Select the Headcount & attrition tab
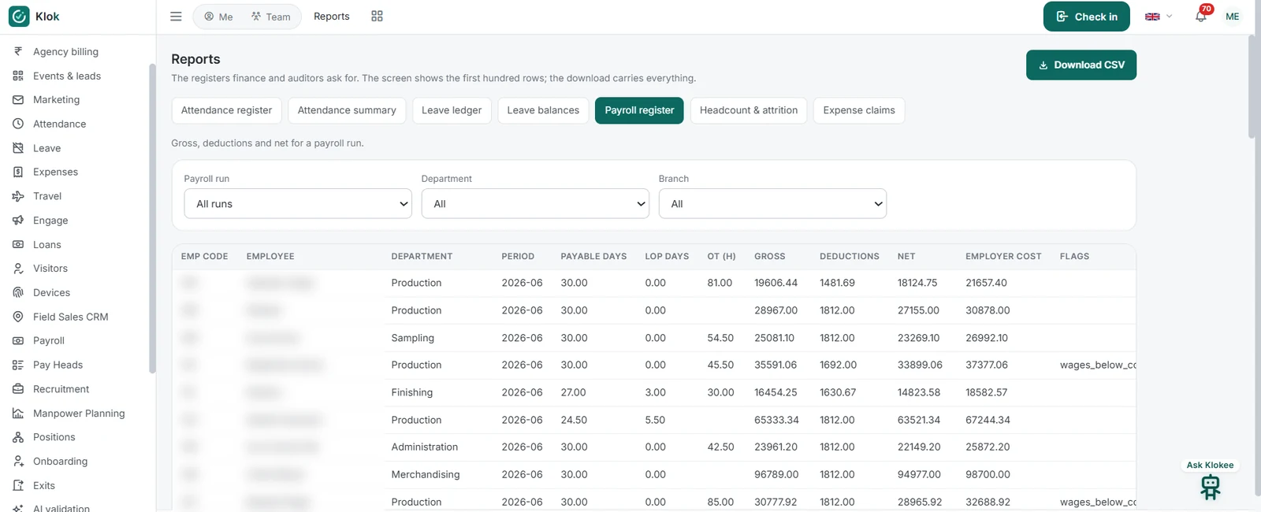This screenshot has width=1261, height=512. [x=749, y=110]
